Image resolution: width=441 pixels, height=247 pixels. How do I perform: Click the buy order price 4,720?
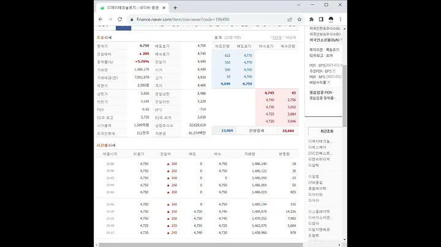[269, 121]
